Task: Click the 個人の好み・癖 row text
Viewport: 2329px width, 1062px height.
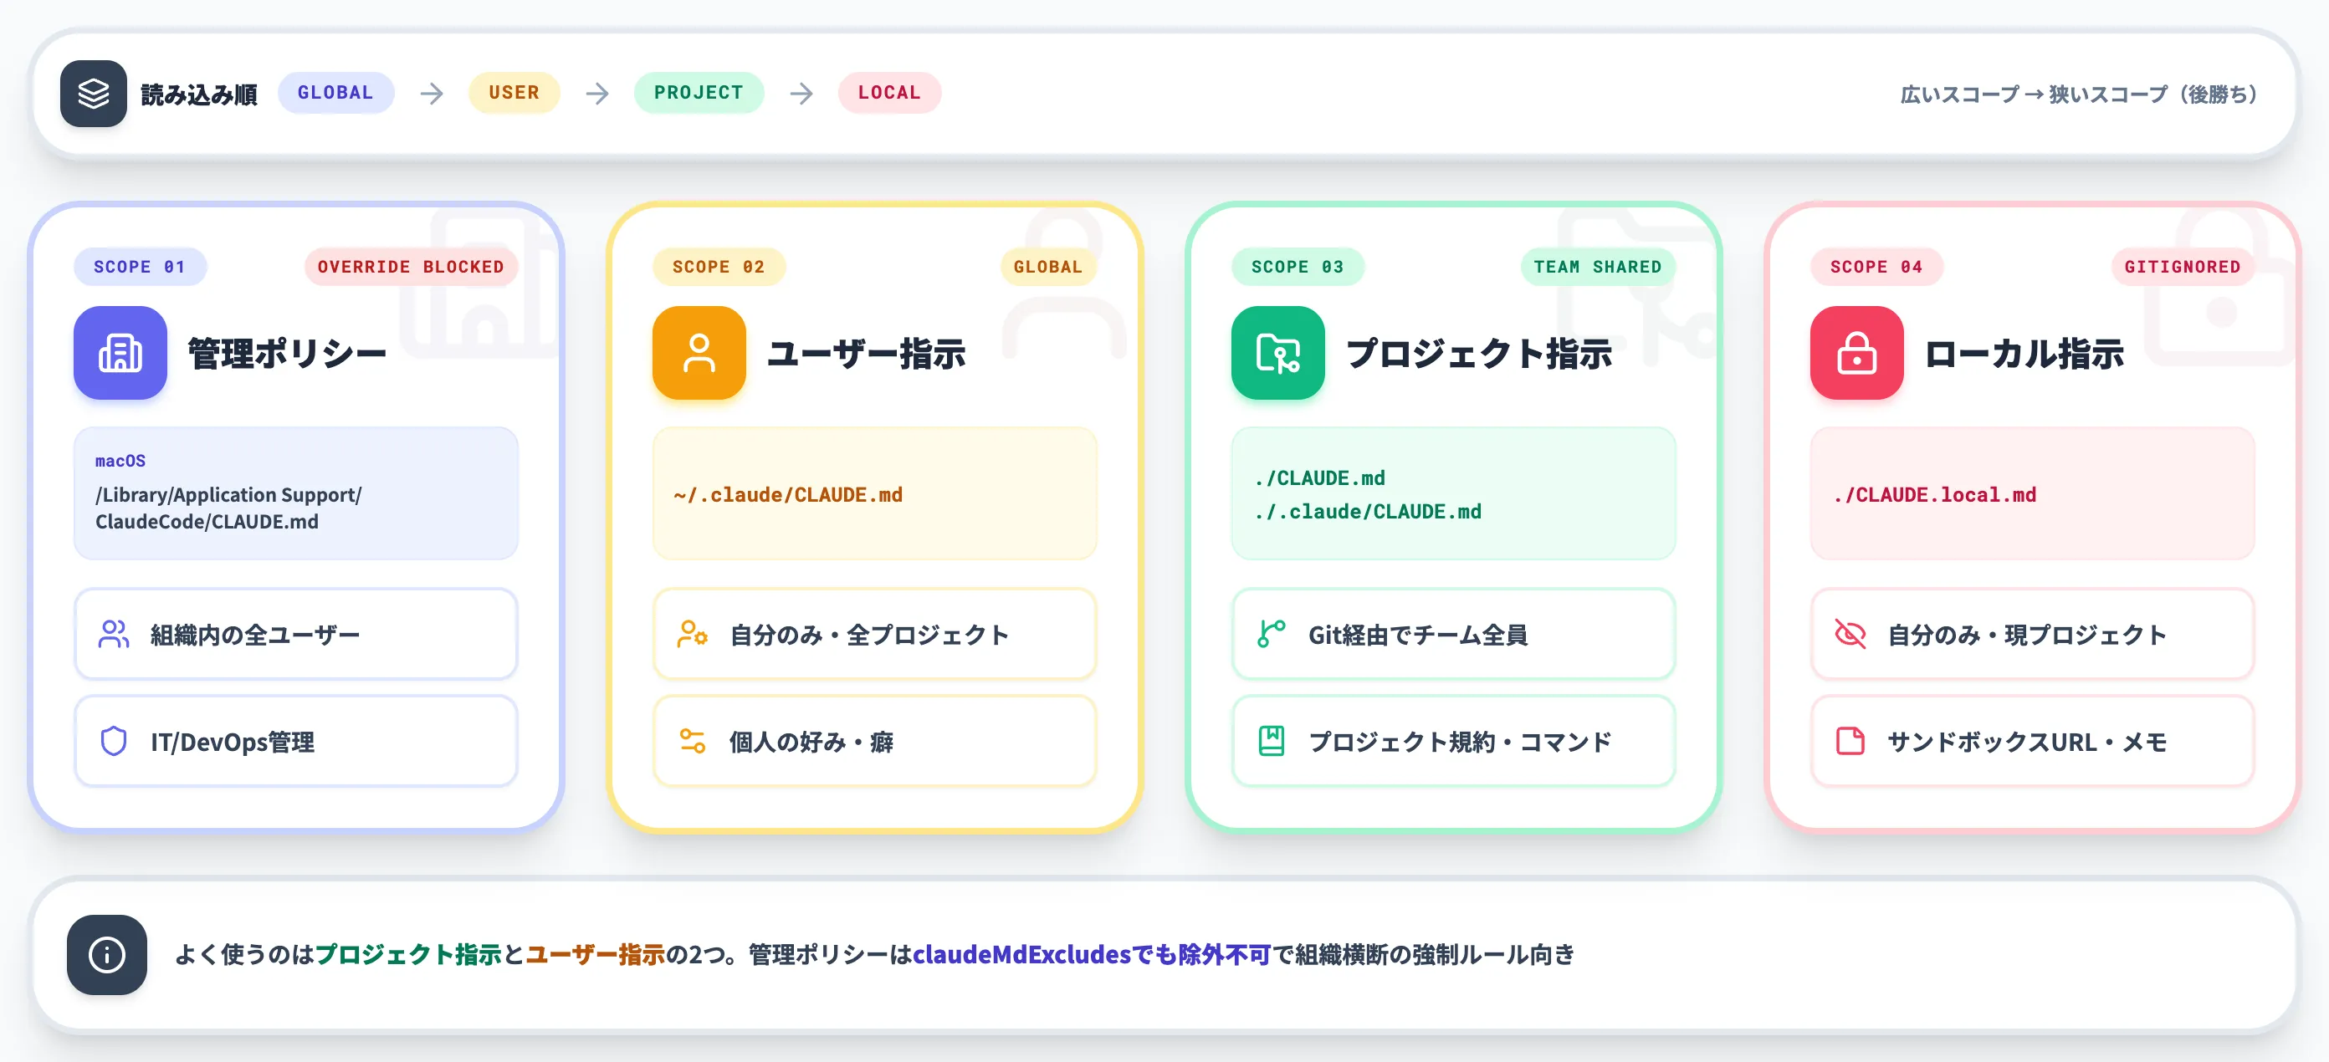Action: (811, 742)
